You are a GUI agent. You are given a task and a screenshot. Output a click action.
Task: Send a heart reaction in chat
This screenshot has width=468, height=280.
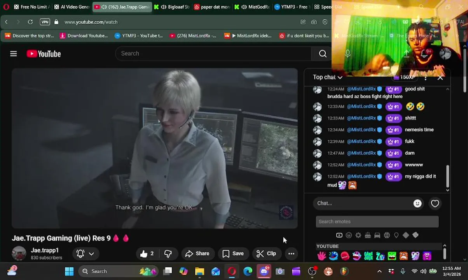[x=435, y=203]
